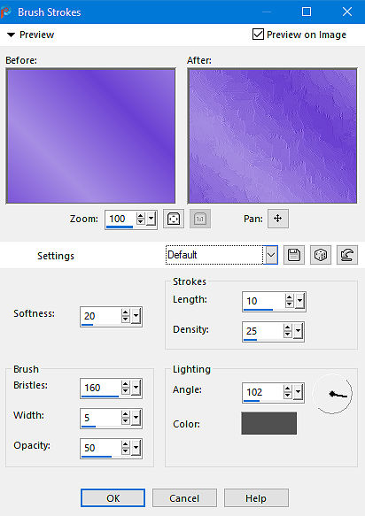This screenshot has height=516, width=365.
Task: Open the Zoom value dropdown arrow
Action: 151,219
